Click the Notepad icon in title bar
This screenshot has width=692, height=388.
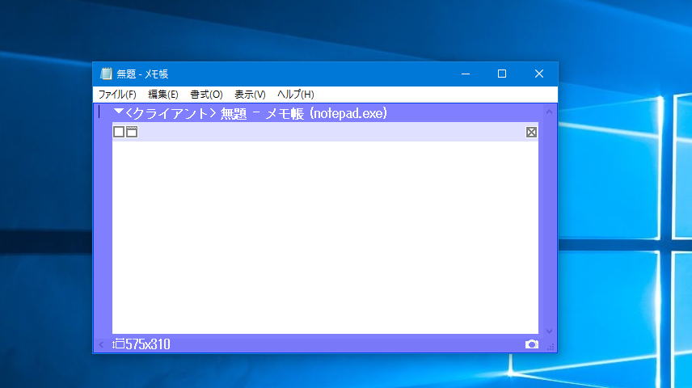tap(106, 74)
